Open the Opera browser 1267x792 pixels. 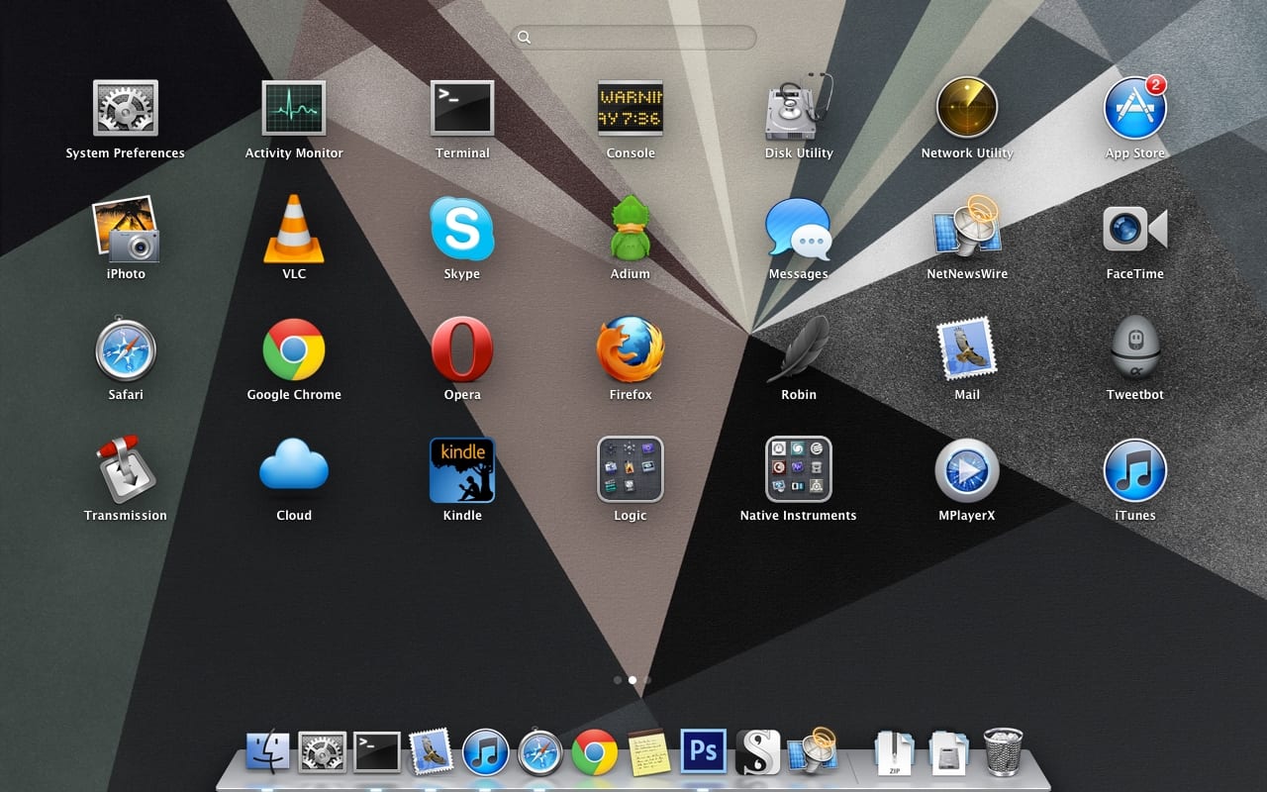click(x=462, y=349)
